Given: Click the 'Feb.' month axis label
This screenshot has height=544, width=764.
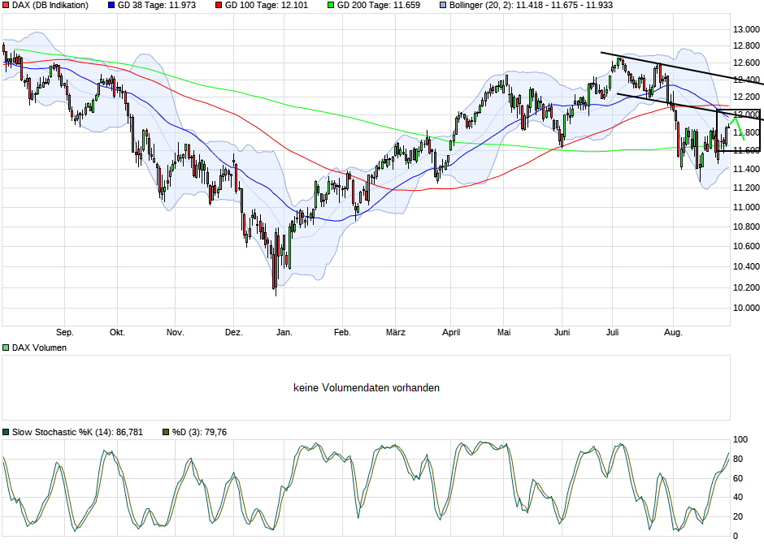Looking at the screenshot, I should tap(342, 332).
